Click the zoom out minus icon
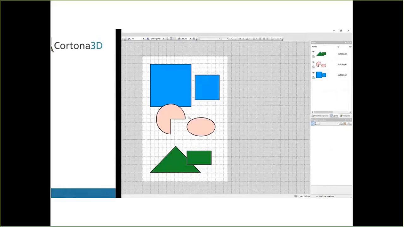The width and height of the screenshot is (404, 227). pyautogui.click(x=179, y=39)
